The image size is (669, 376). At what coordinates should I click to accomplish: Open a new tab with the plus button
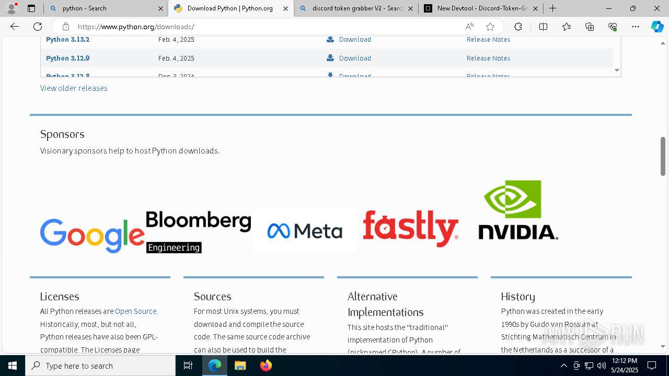pos(552,8)
